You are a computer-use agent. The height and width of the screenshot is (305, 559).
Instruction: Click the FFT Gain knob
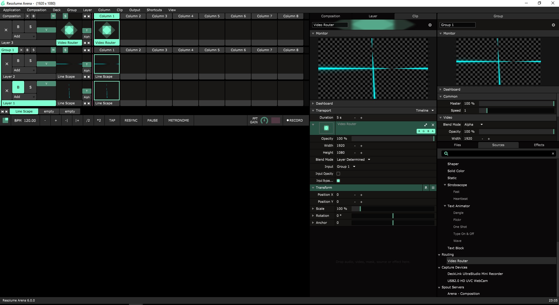(x=264, y=120)
